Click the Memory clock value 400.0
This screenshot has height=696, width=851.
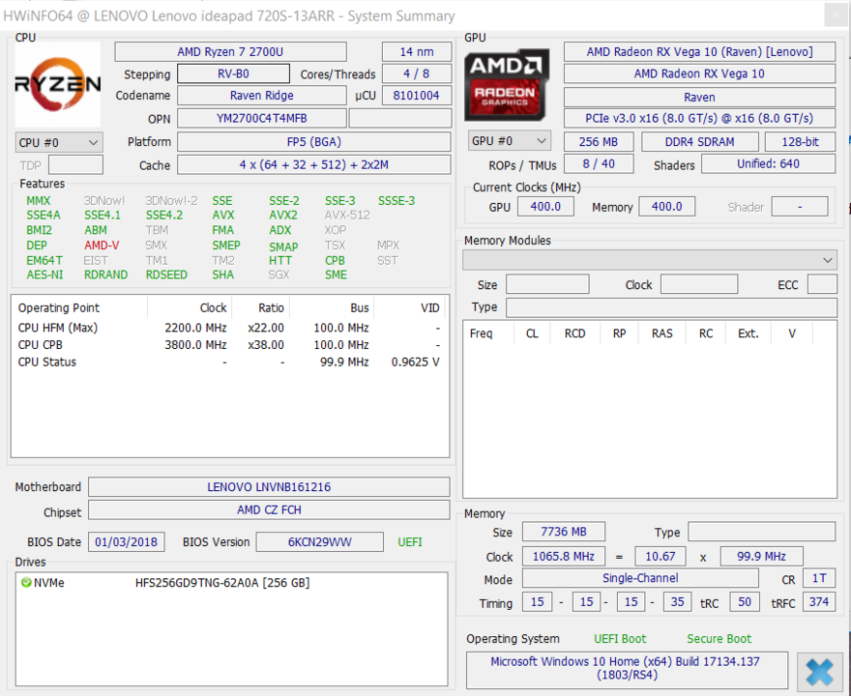coord(667,207)
